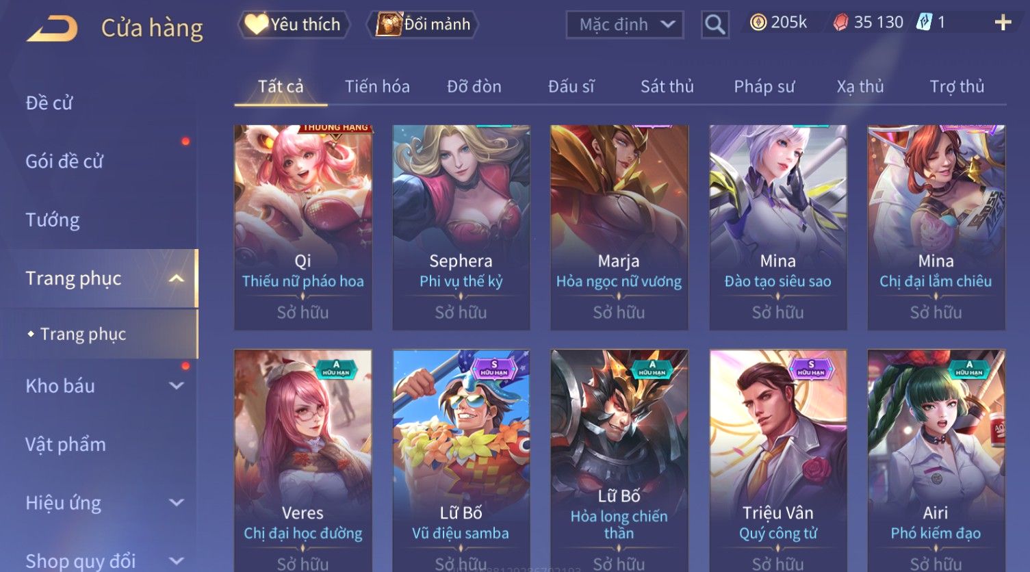Screen dimensions: 1030x572
Task: Tap the red gem currency icon
Action: (x=840, y=23)
